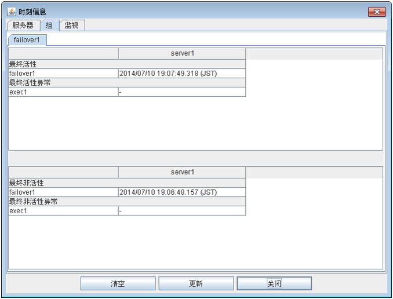Close the 时刻信息 window

[x=377, y=12]
